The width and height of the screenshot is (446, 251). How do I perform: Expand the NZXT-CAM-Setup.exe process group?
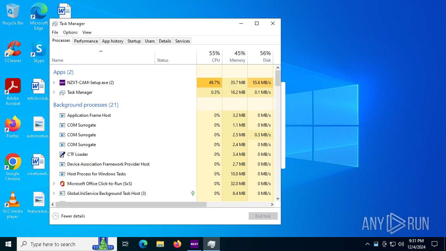(54, 83)
